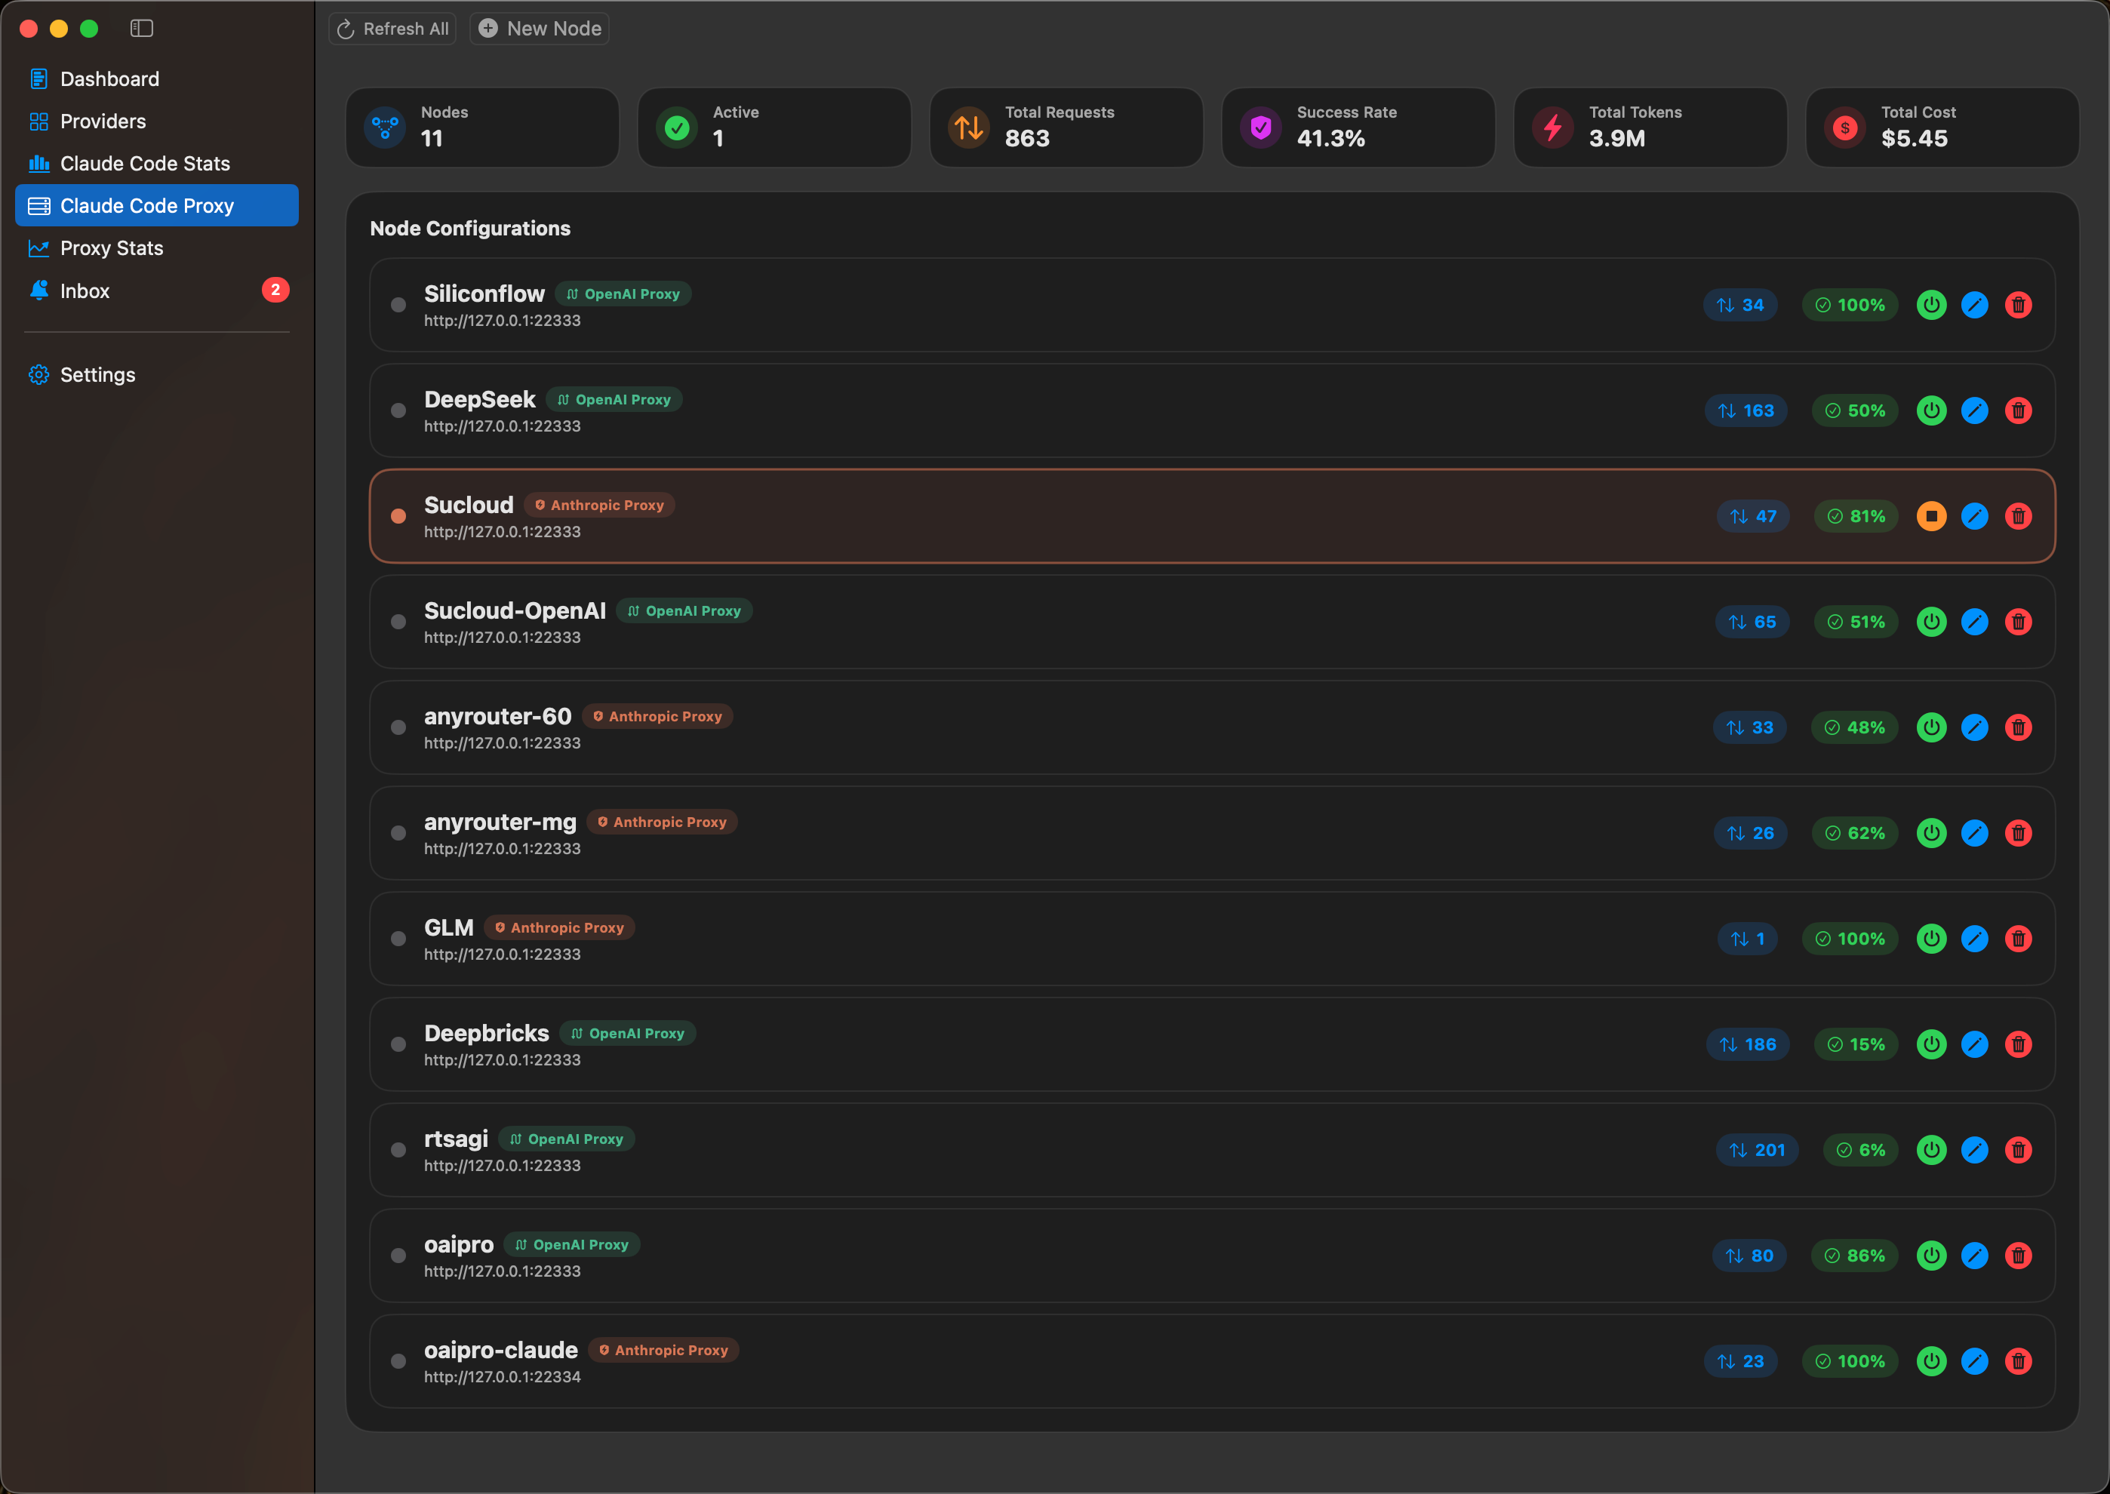Switch to Dashboard in the sidebar
The width and height of the screenshot is (2110, 1494).
click(x=109, y=78)
